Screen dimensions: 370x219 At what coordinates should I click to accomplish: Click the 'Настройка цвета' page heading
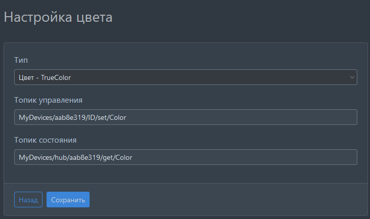pos(58,18)
